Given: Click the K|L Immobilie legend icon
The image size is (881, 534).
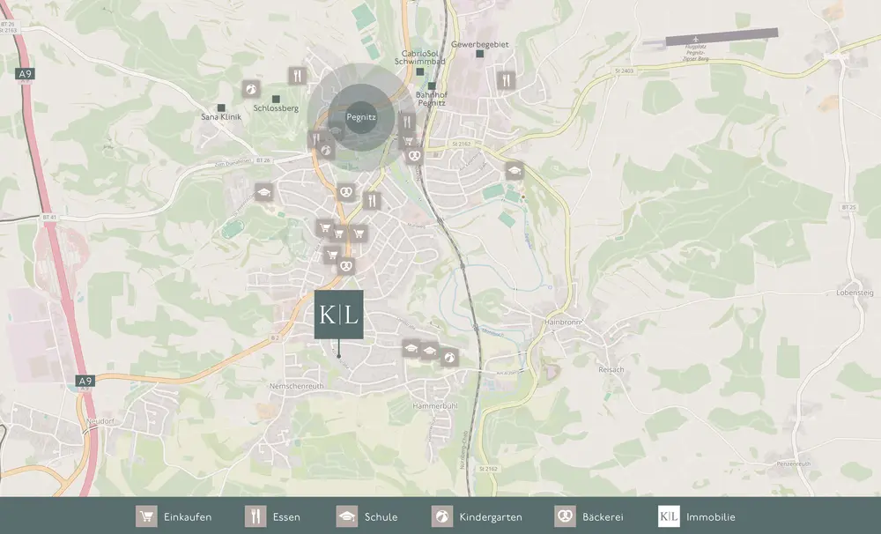Looking at the screenshot, I should (669, 516).
